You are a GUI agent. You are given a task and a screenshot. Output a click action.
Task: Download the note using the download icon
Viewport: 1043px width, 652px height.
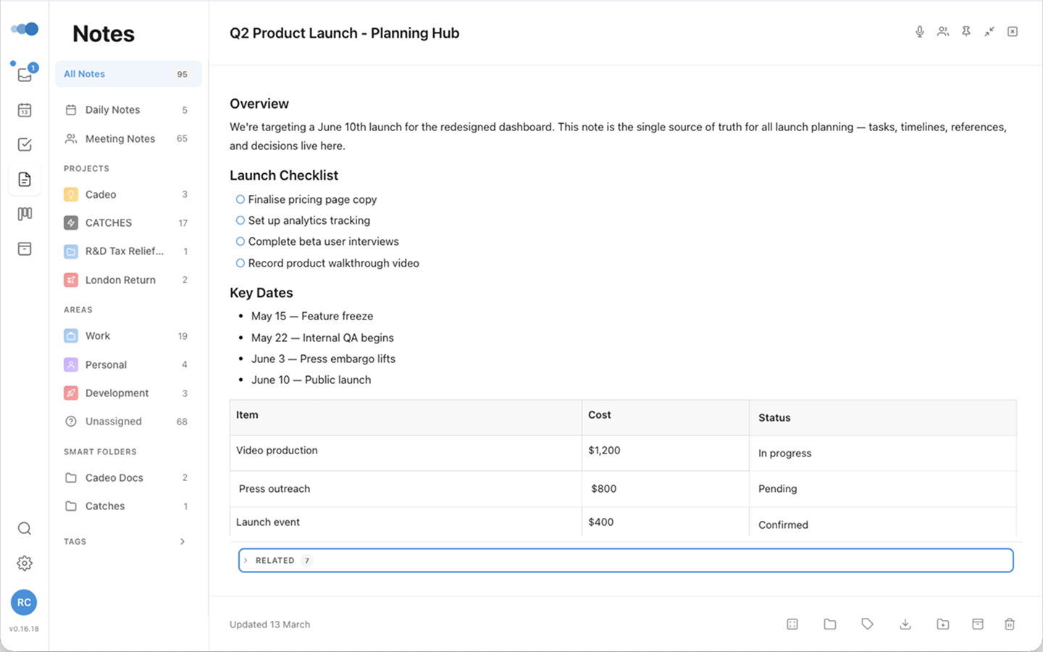(905, 624)
